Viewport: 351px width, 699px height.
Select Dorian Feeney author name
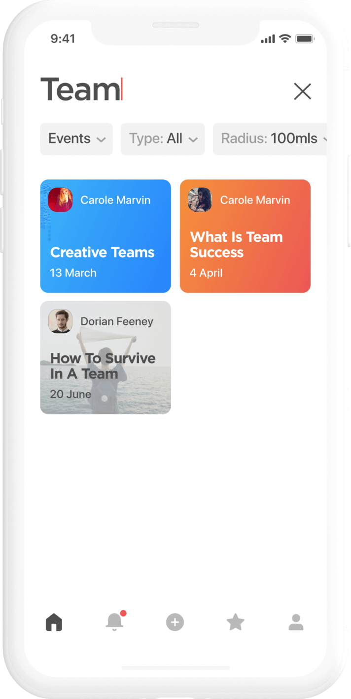click(117, 322)
